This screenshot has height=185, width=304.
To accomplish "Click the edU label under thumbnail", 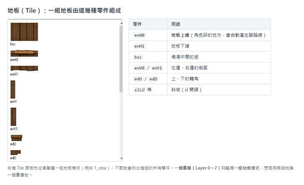I will 13,144.
